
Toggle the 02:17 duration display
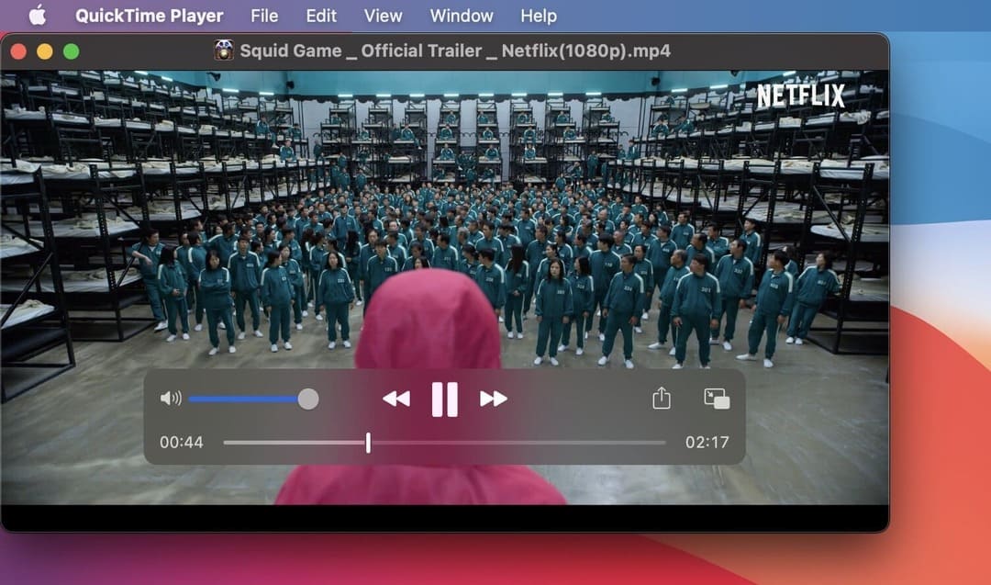point(707,442)
